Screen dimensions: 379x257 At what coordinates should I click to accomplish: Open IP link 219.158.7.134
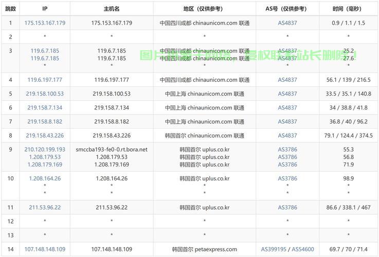(x=45, y=108)
